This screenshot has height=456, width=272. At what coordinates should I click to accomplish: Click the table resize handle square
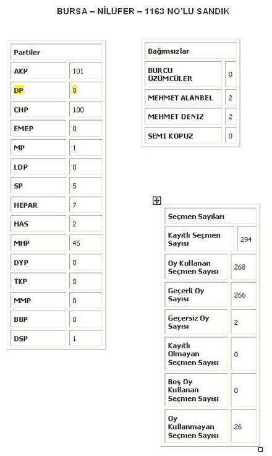point(260,449)
